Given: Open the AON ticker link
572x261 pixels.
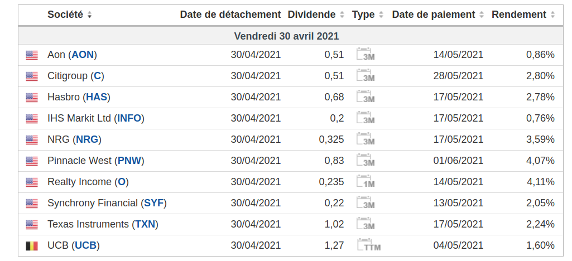Looking at the screenshot, I should (83, 55).
